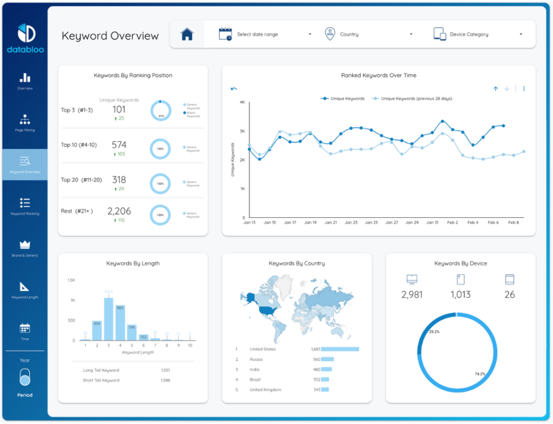The height and width of the screenshot is (424, 553).
Task: Click the desktop icon in Keywords By Device
Action: click(x=411, y=279)
